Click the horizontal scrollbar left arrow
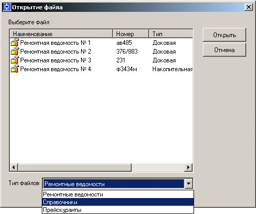The width and height of the screenshot is (256, 214). tap(13, 167)
